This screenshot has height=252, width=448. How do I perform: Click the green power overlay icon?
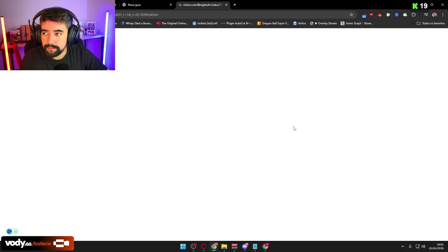[x=15, y=231]
